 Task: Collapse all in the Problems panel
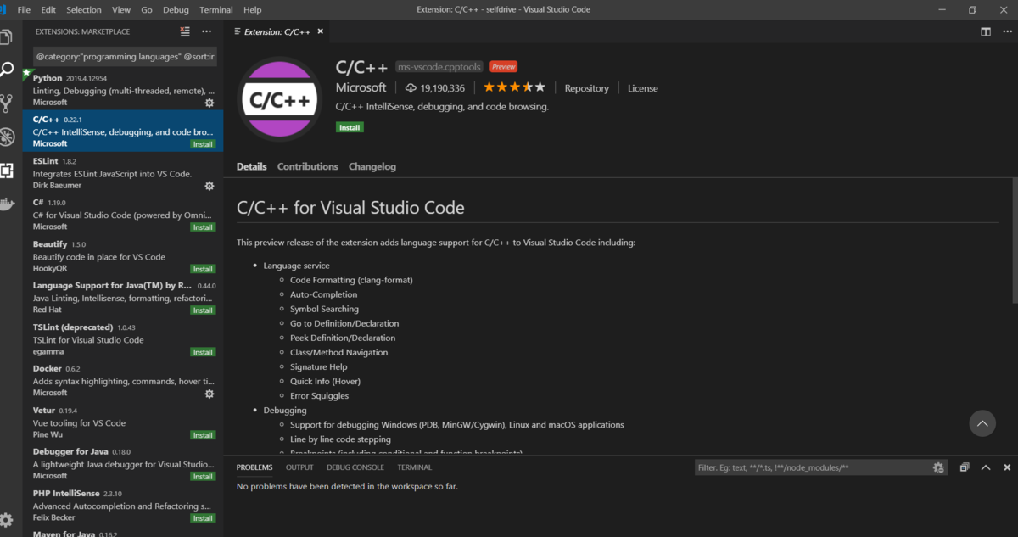[x=965, y=467]
